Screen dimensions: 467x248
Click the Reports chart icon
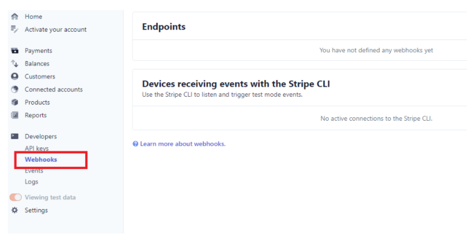[x=14, y=115]
